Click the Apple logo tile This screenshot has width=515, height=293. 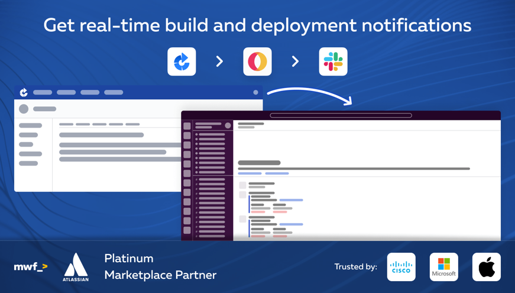click(x=487, y=267)
